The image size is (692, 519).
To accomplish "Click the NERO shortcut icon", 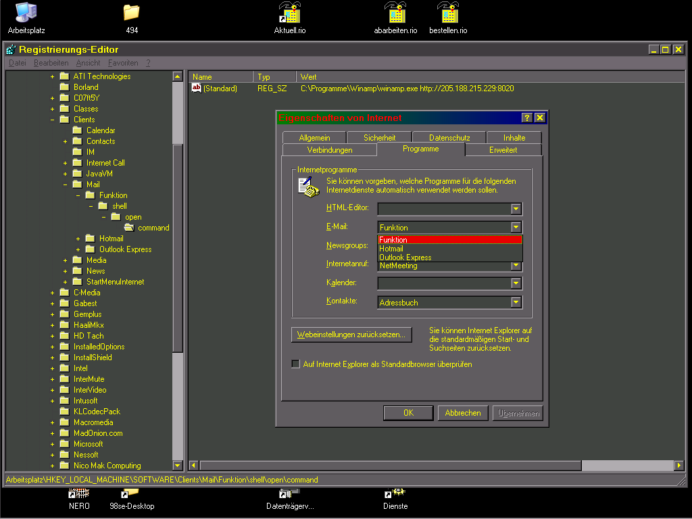I will click(79, 494).
